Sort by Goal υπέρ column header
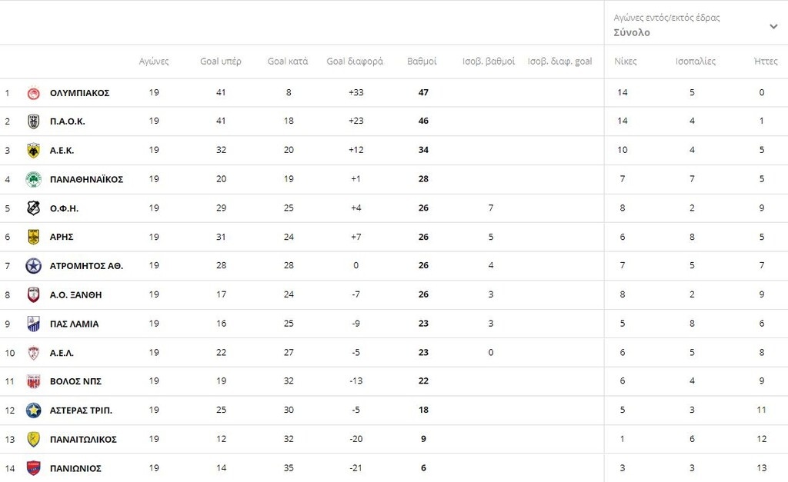 221,61
